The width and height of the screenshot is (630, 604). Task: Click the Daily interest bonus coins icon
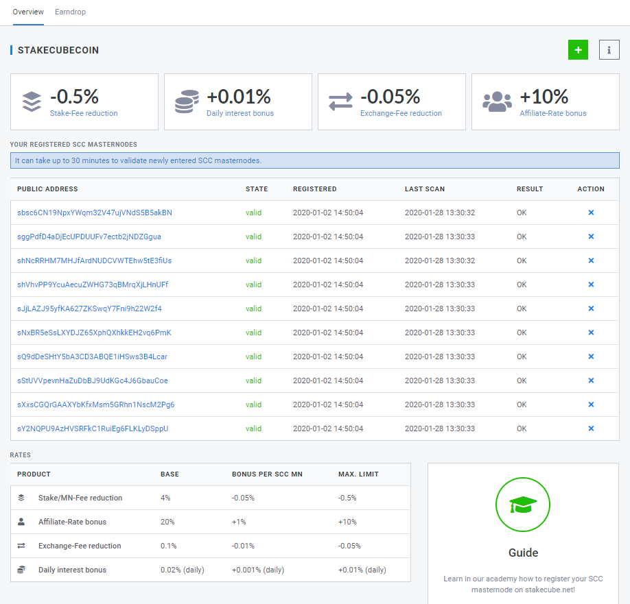187,101
